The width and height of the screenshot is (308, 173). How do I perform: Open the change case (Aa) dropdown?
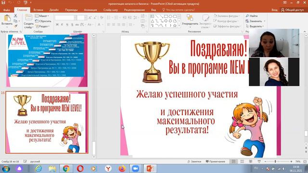90,25
